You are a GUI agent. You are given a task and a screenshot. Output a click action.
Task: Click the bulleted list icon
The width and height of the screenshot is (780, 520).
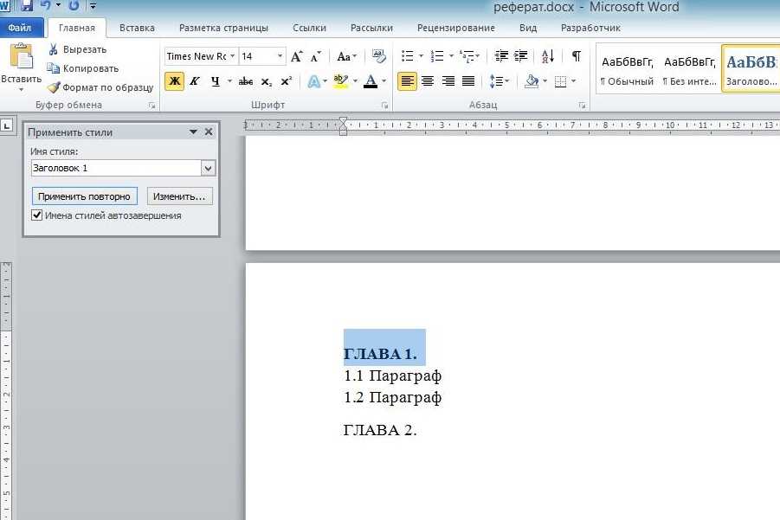[x=408, y=56]
